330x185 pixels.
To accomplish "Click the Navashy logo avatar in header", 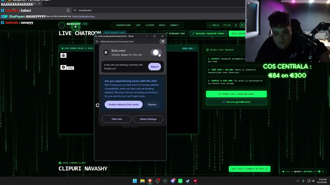I will 62,25.
